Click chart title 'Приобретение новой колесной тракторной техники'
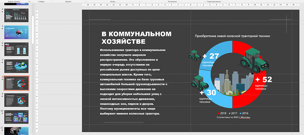The image size is (304, 135). pos(232,36)
